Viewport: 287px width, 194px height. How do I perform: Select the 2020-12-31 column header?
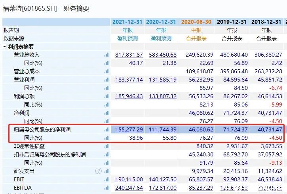(x=161, y=22)
